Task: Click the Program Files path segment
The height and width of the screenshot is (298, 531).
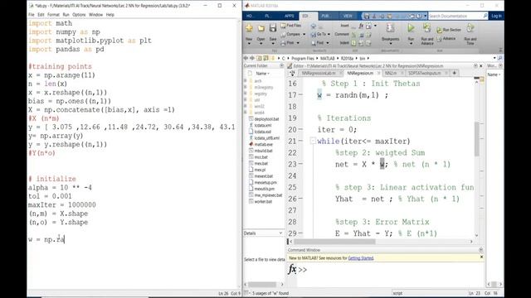Action: [303, 59]
